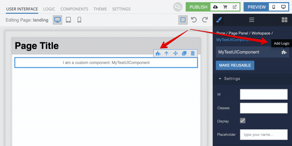Toggle the component outline square button
This screenshot has height=146, width=292.
coord(183,20)
